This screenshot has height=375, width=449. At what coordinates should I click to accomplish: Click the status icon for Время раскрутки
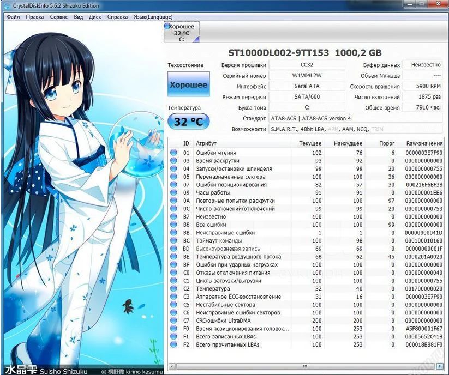point(173,160)
